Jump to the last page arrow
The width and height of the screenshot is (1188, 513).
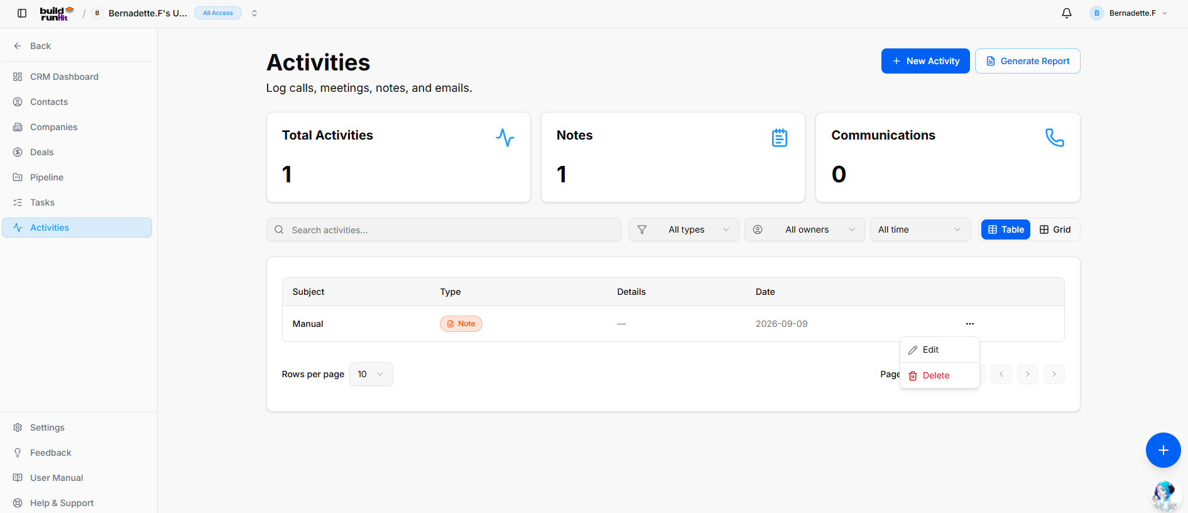point(1054,374)
